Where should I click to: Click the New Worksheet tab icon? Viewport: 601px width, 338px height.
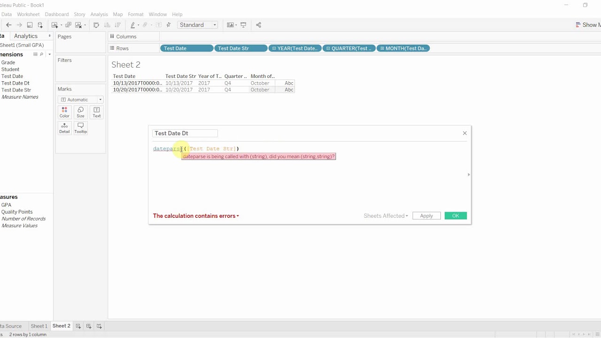pos(78,326)
